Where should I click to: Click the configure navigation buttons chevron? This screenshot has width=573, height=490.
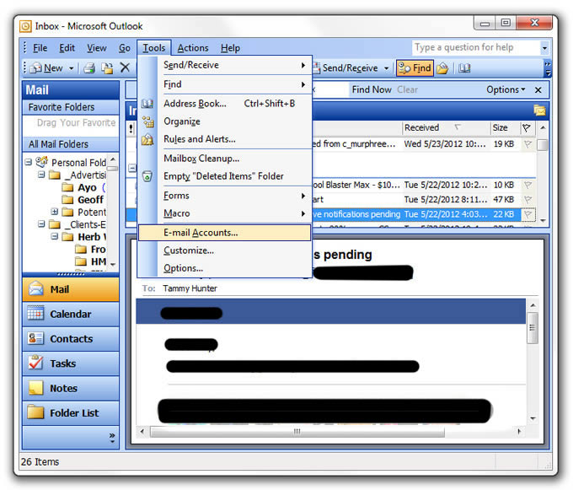(x=112, y=438)
